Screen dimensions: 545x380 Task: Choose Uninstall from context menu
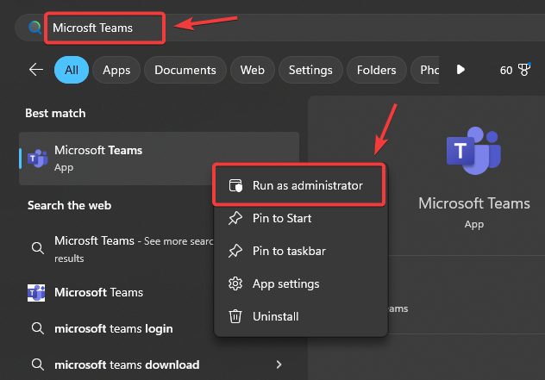pyautogui.click(x=301, y=316)
